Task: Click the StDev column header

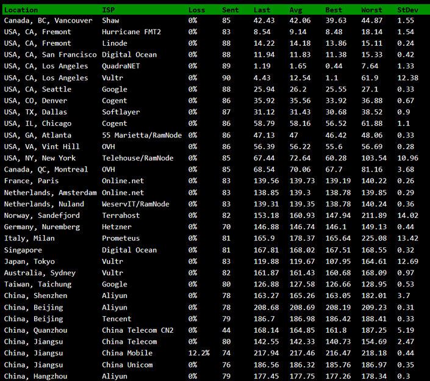Action: [408, 10]
